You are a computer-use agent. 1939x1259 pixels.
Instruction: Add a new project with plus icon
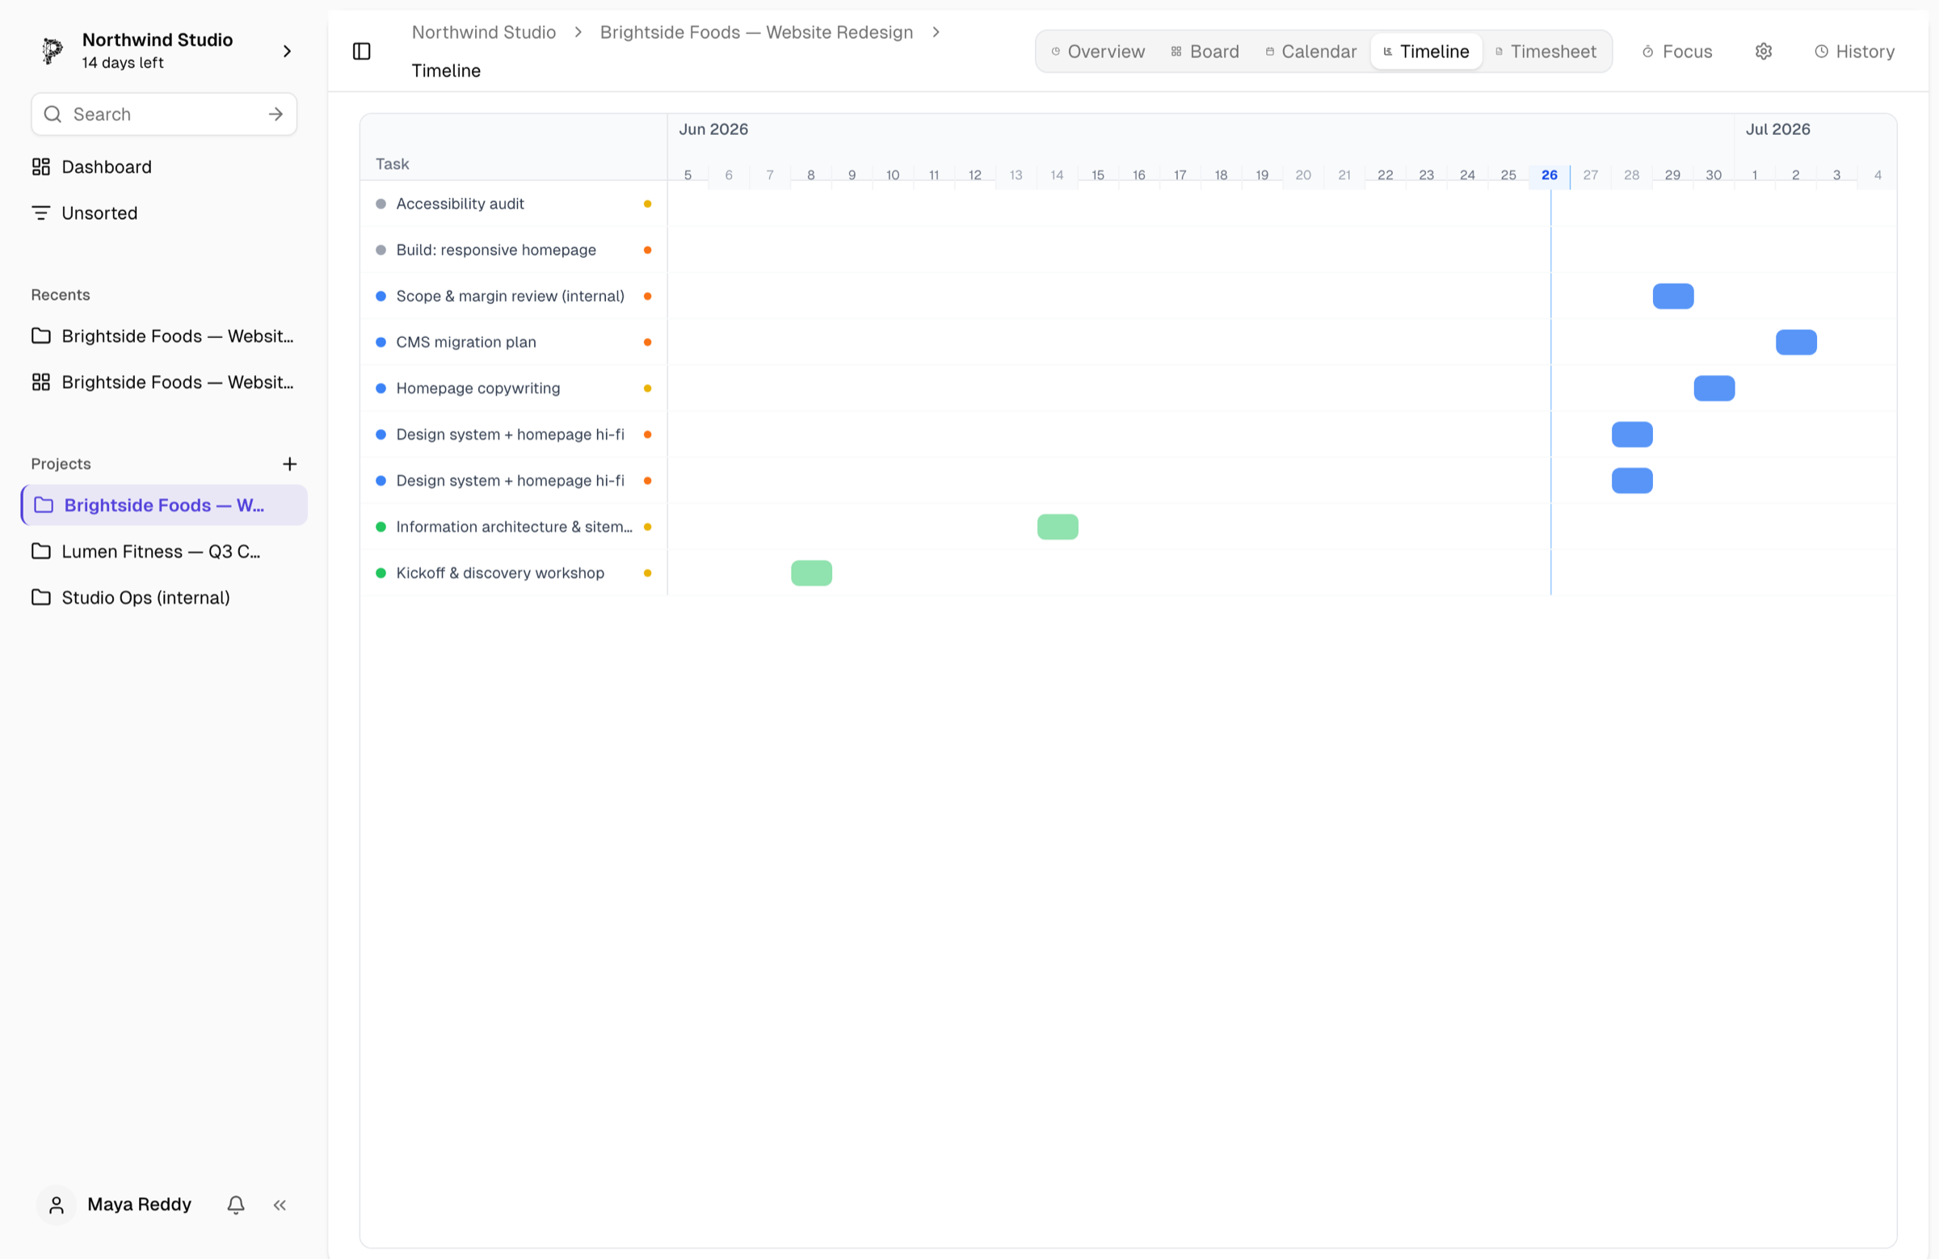289,464
